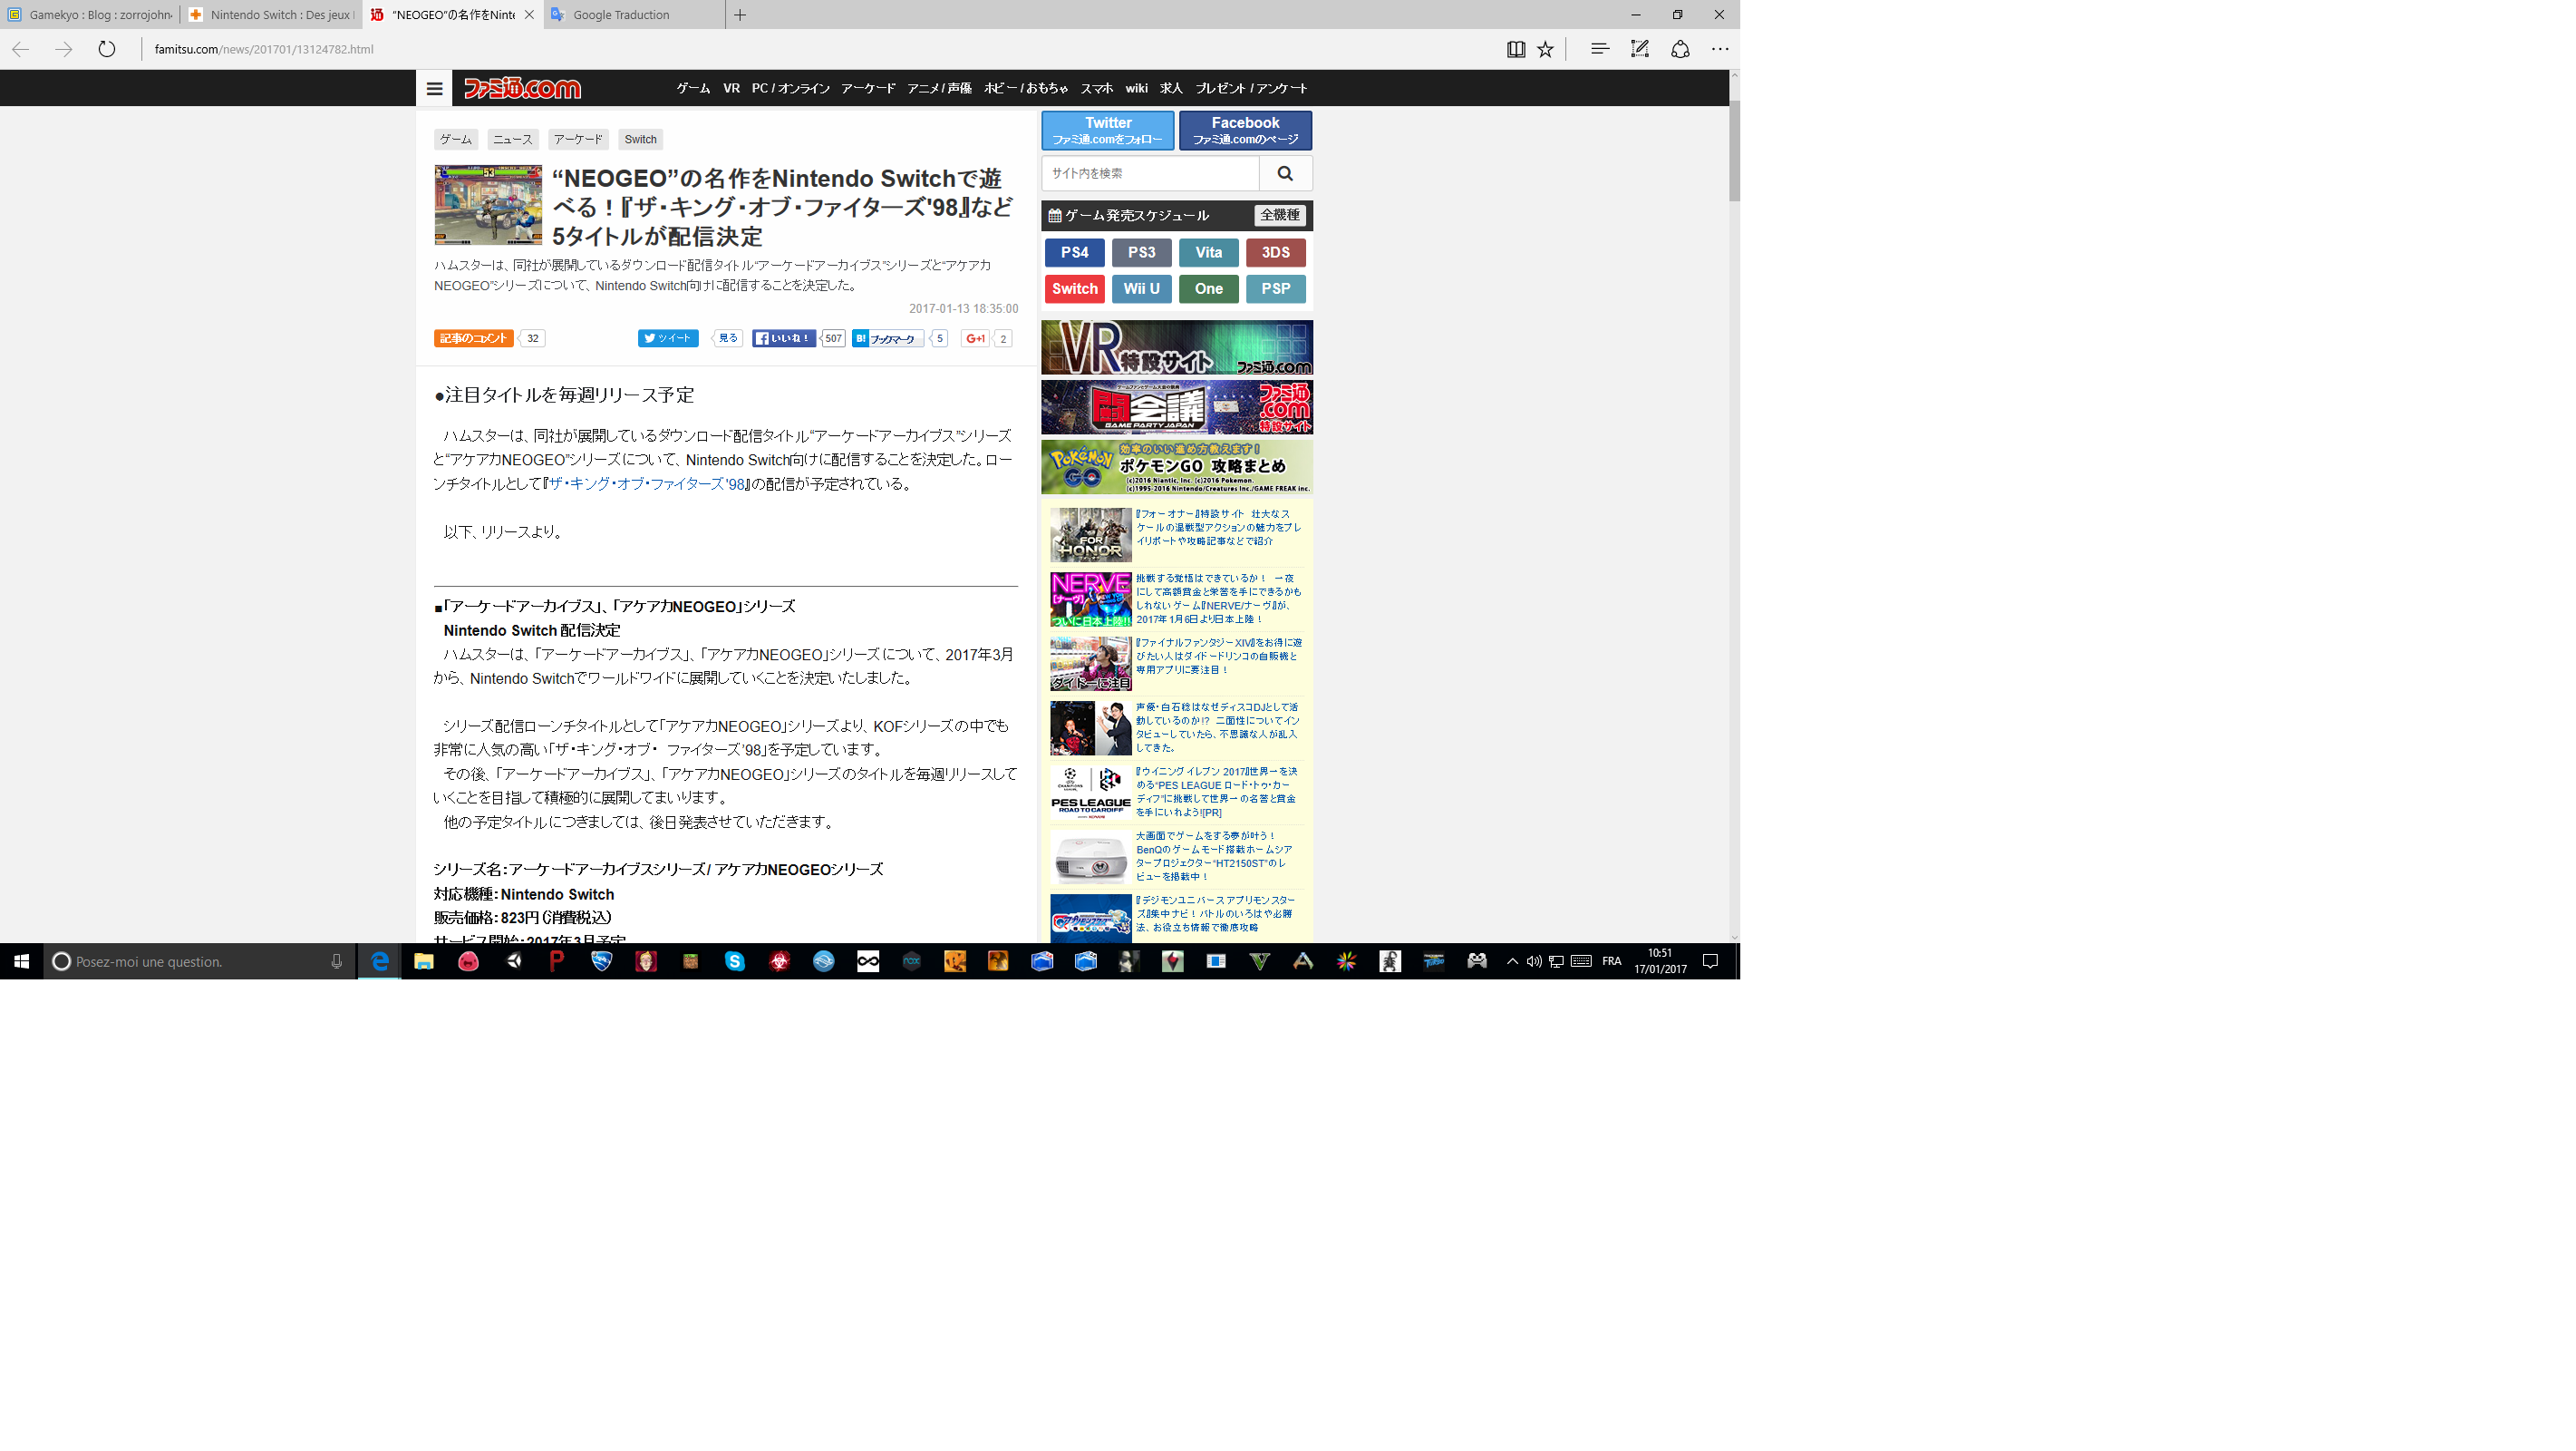Open a new browser tab

[740, 15]
